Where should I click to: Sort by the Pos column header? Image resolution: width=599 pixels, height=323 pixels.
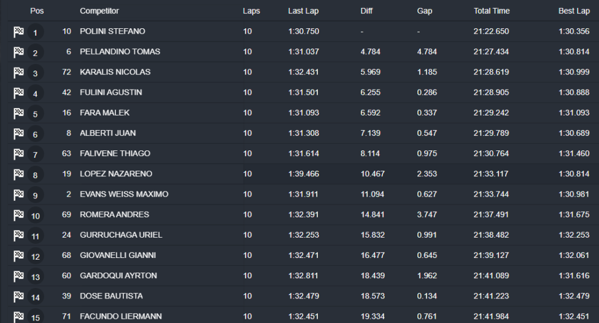point(37,10)
